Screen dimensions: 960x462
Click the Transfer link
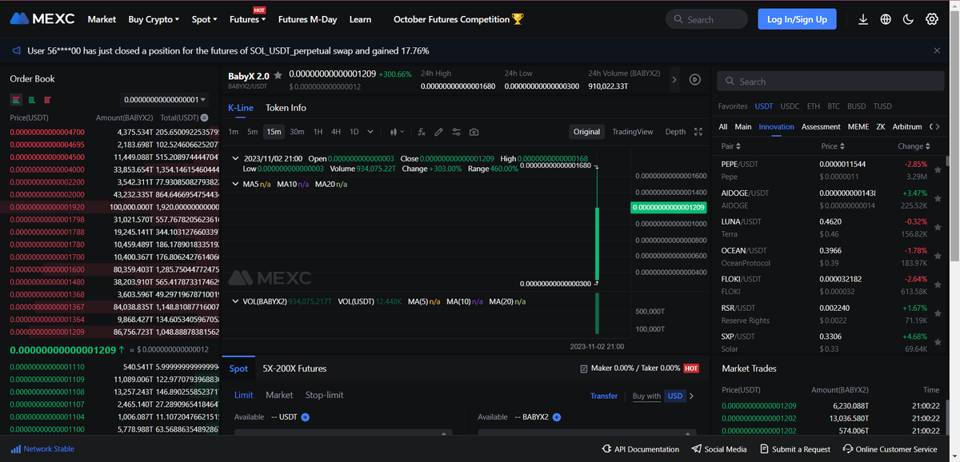point(604,396)
